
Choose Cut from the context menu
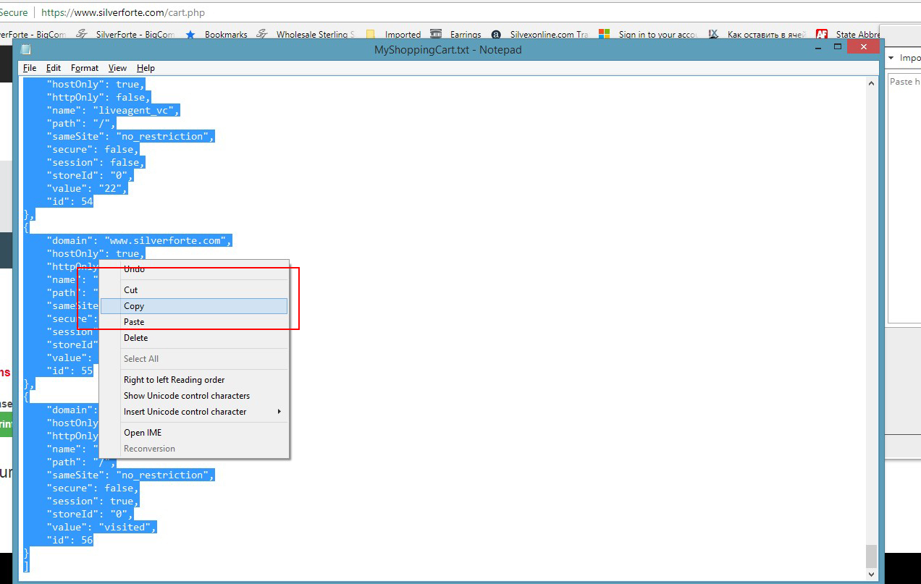tap(194, 290)
